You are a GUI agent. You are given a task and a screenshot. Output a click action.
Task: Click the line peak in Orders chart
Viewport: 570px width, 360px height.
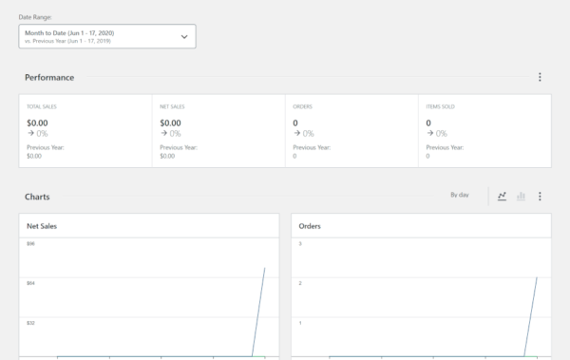click(537, 277)
